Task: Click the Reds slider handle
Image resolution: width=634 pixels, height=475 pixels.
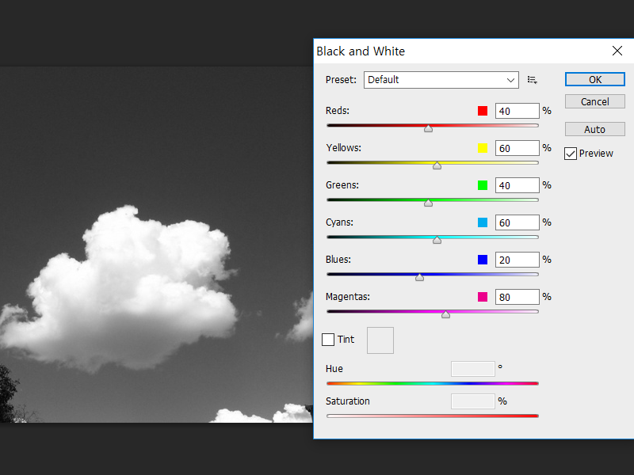Action: coord(428,128)
